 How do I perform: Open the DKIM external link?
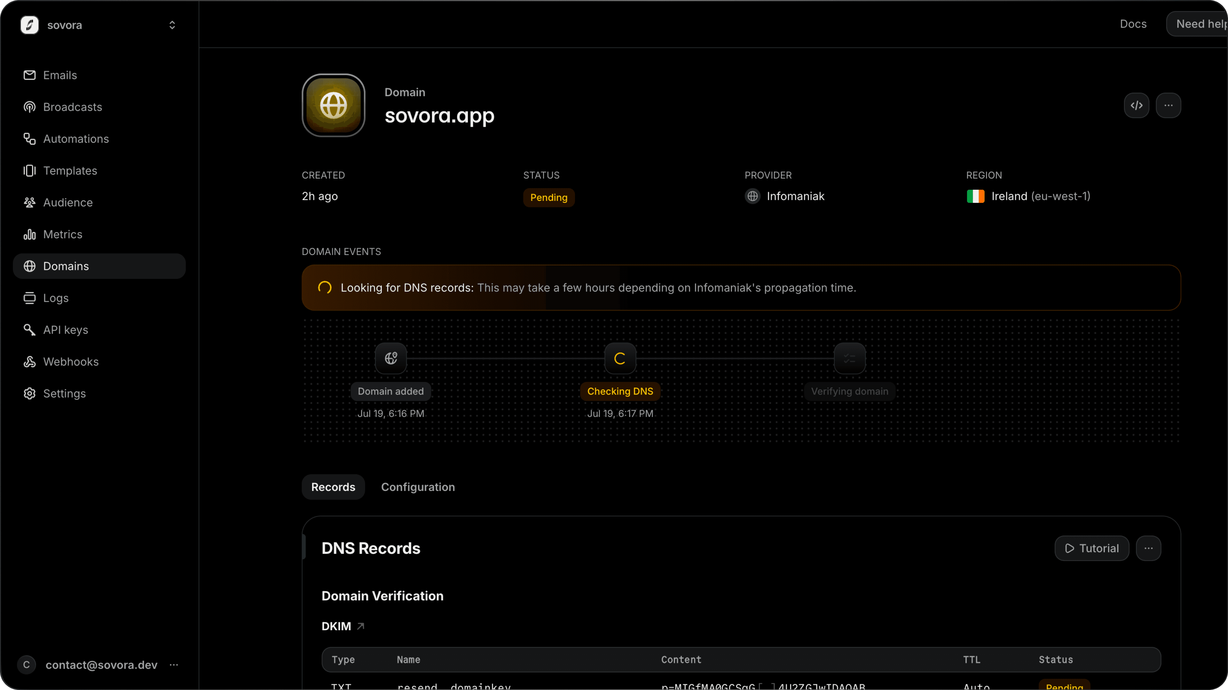pyautogui.click(x=343, y=626)
